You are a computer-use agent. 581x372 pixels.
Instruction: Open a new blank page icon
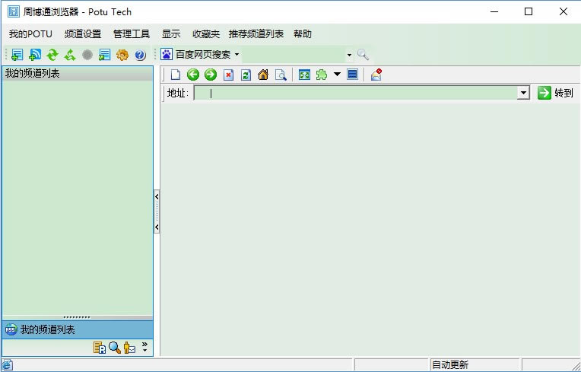click(175, 75)
